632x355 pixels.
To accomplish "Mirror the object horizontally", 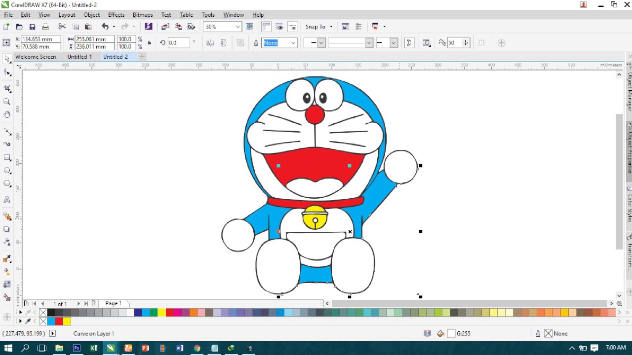I will 210,43.
